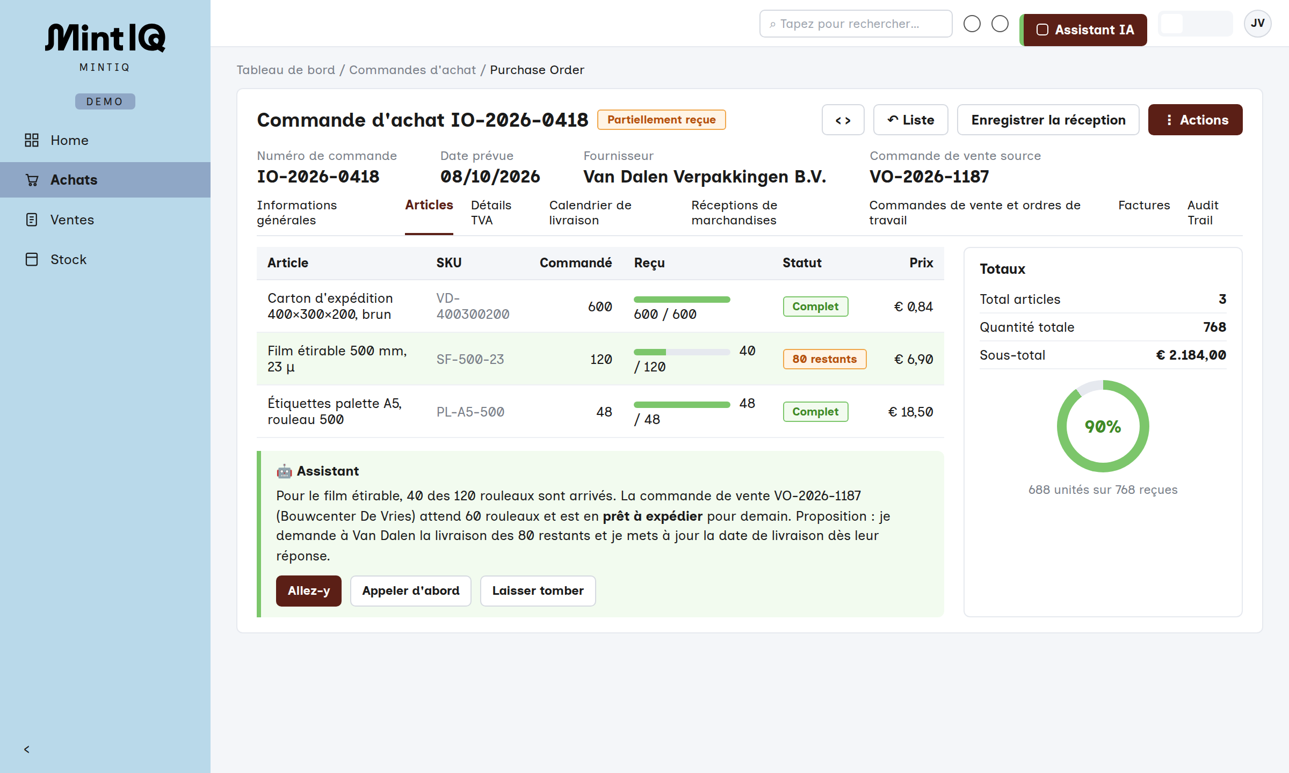This screenshot has height=773, width=1289.
Task: Select the Achats cart item
Action: (x=105, y=180)
